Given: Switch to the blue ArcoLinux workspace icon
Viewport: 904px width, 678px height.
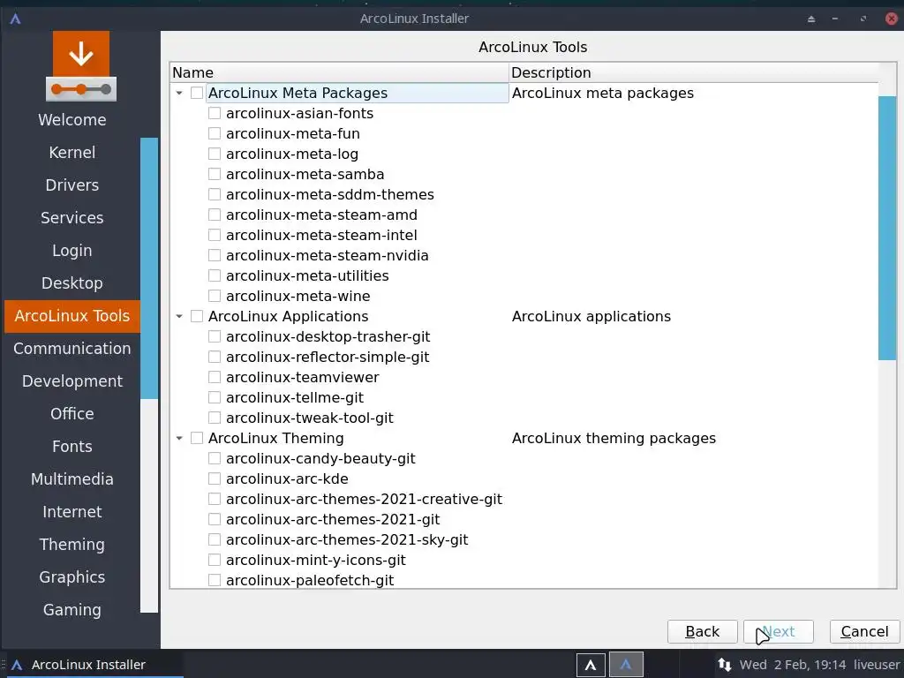Looking at the screenshot, I should (626, 665).
